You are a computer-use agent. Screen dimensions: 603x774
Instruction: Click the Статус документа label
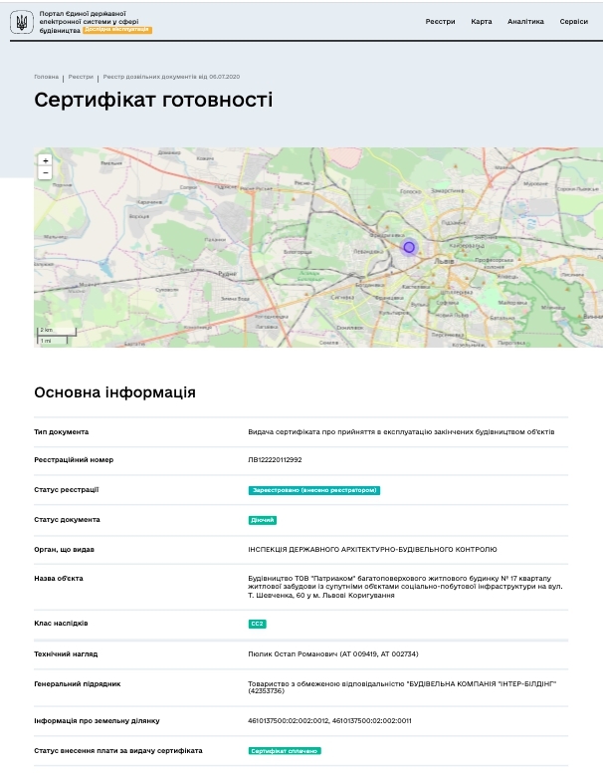(67, 519)
